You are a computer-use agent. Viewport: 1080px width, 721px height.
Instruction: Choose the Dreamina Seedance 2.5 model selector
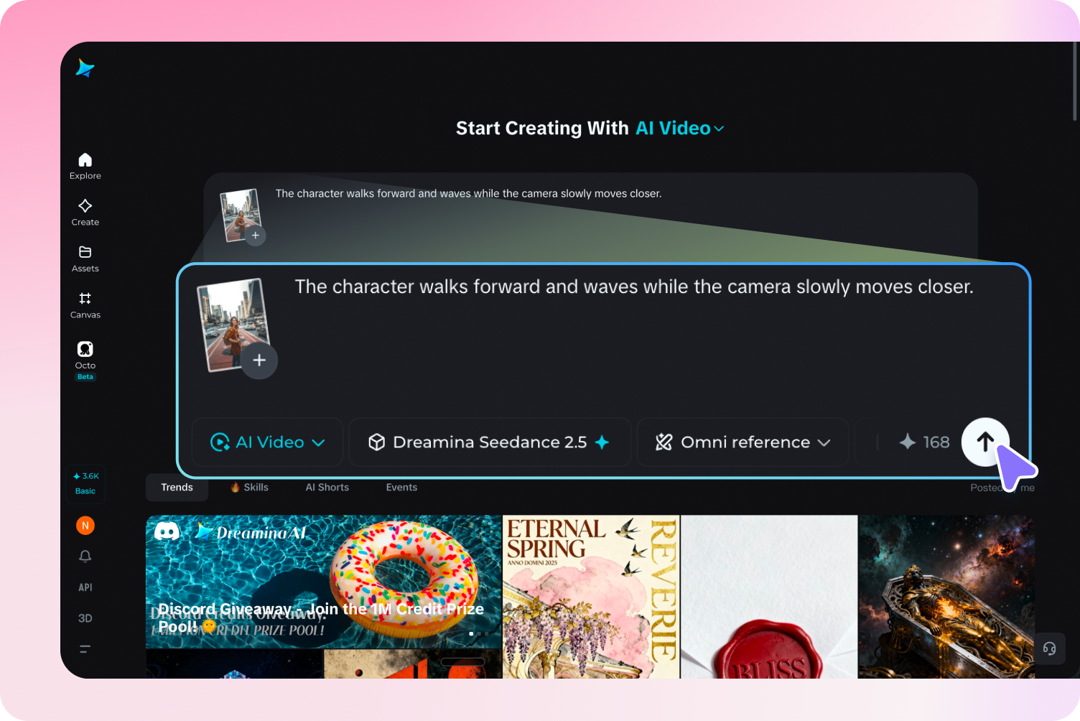490,442
